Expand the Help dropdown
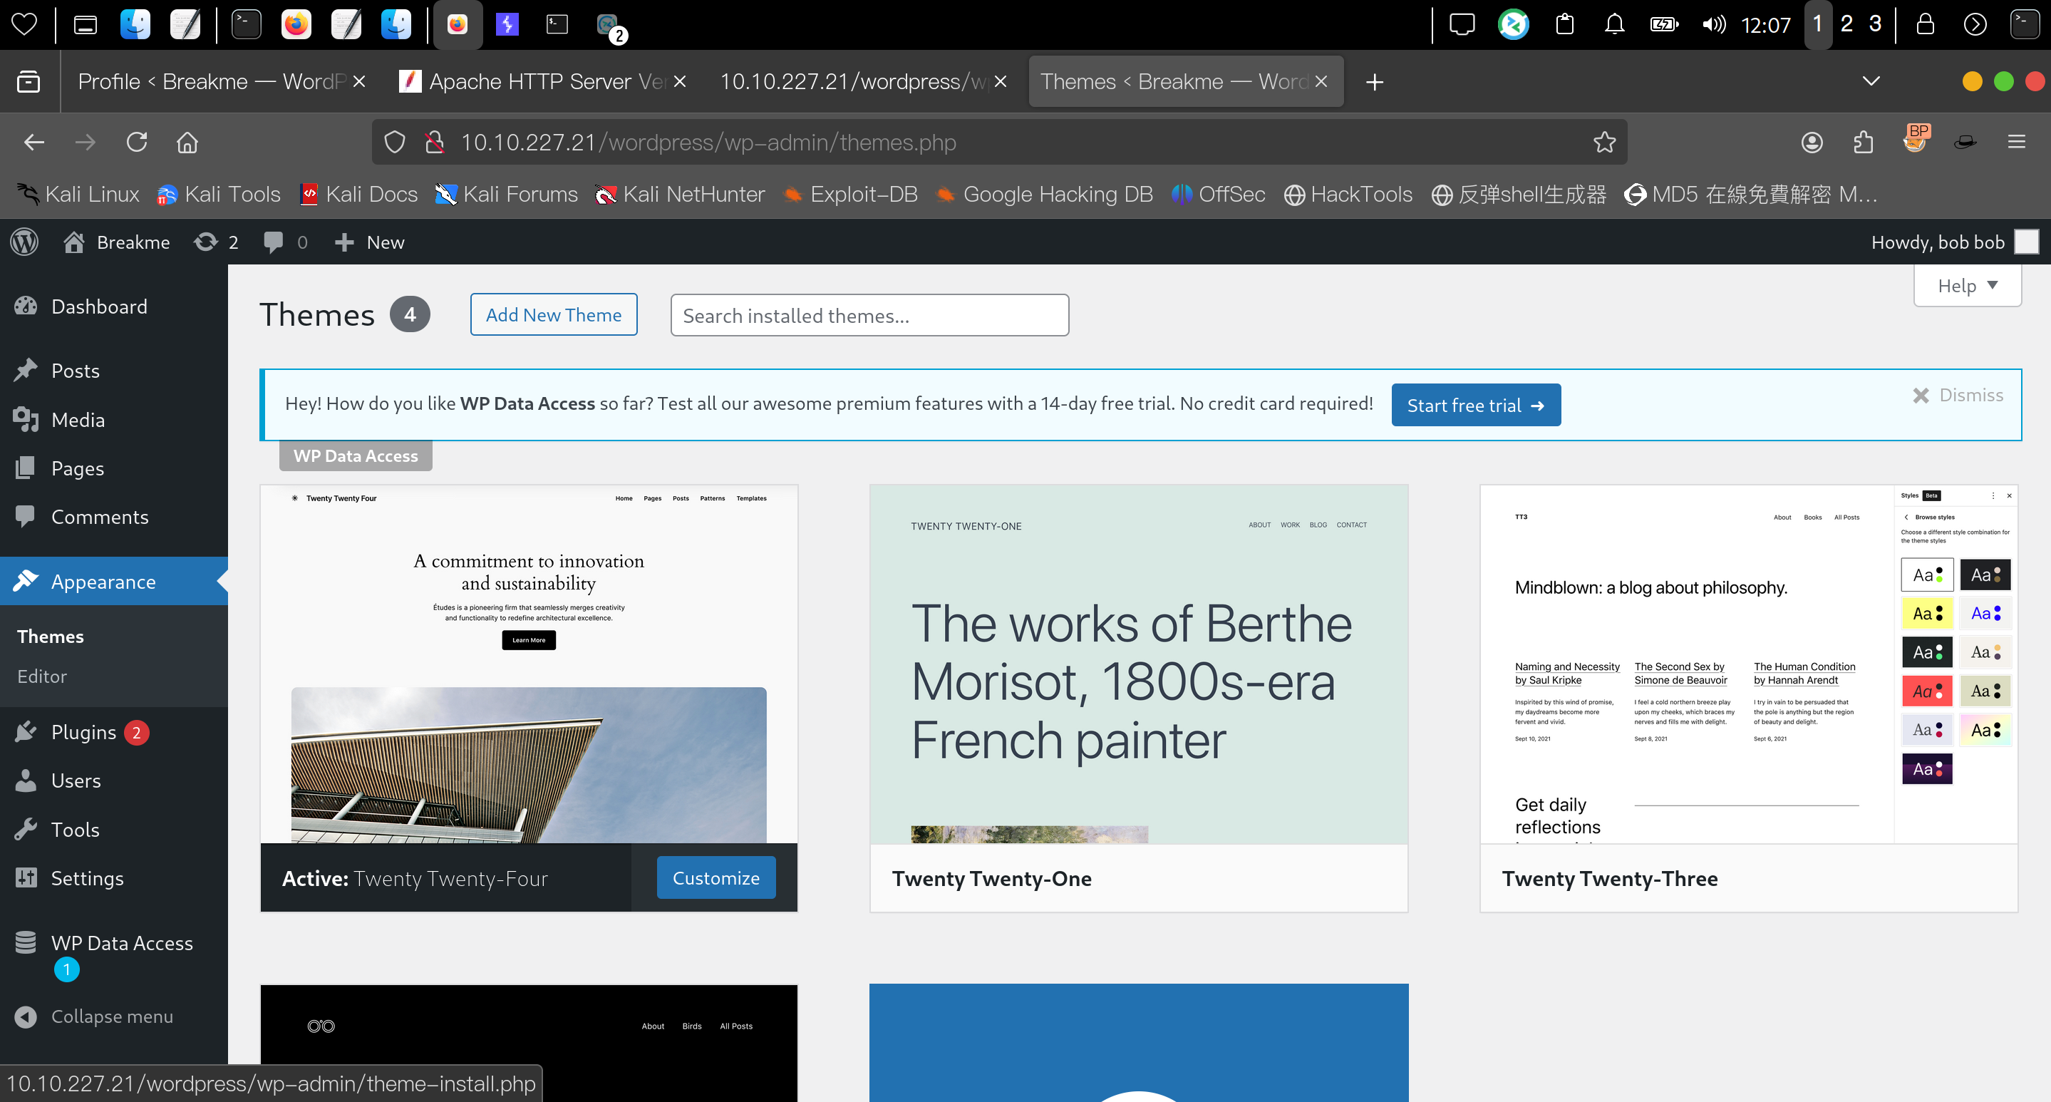This screenshot has height=1102, width=2051. tap(1967, 285)
